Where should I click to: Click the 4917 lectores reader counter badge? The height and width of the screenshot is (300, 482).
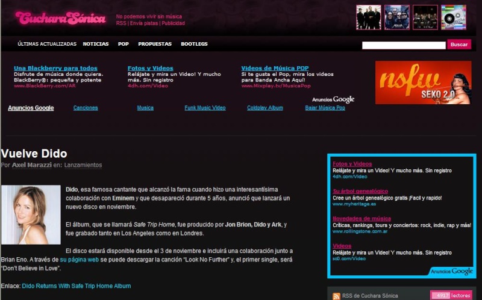(451, 295)
